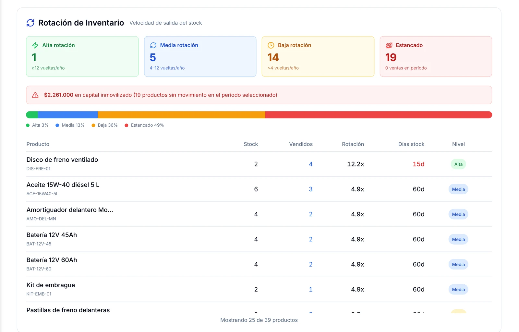Click stock value 6 in Aceite 15W-40 row

pyautogui.click(x=256, y=189)
